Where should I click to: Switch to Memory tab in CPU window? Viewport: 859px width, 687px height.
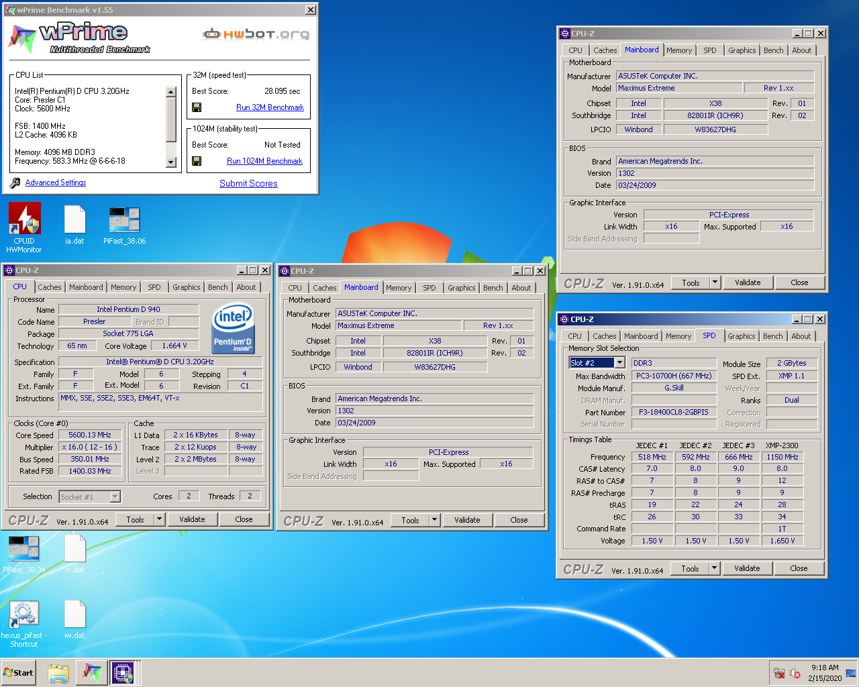(x=123, y=287)
